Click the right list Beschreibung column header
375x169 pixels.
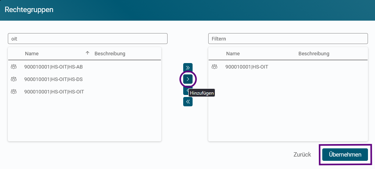(x=314, y=54)
